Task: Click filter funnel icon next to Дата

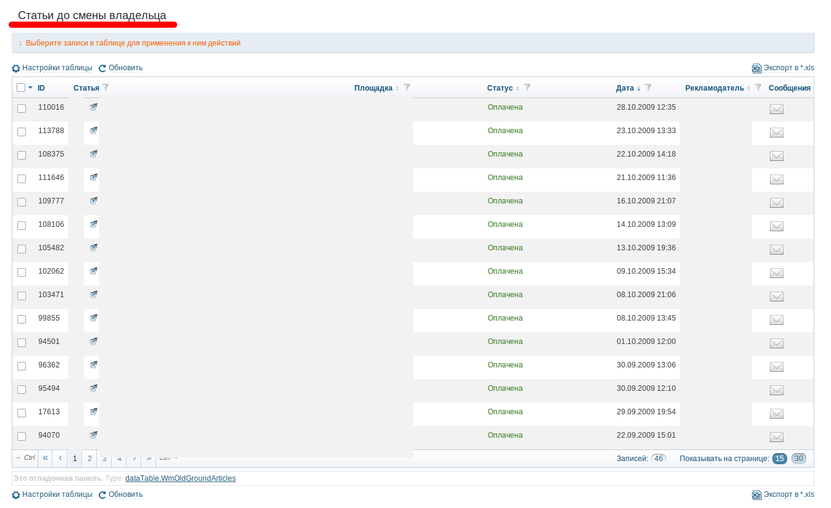Action: [648, 88]
